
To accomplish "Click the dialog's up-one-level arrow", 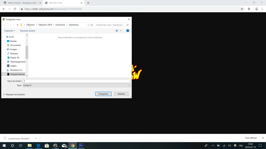I will 18,25.
